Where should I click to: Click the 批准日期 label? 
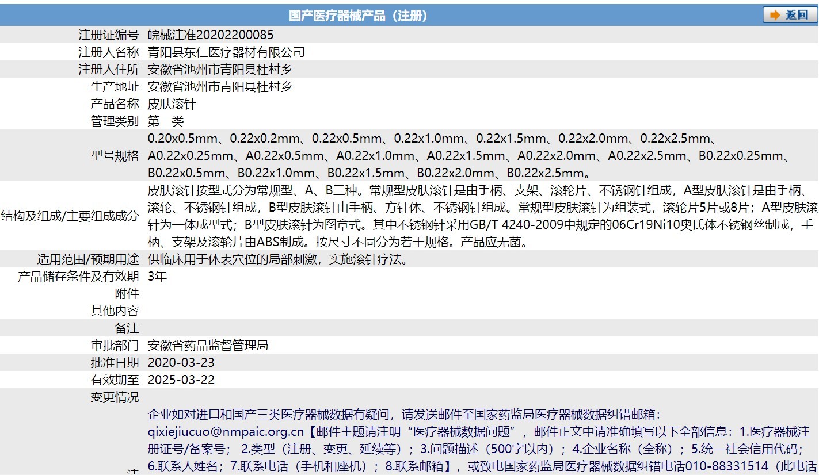(115, 363)
